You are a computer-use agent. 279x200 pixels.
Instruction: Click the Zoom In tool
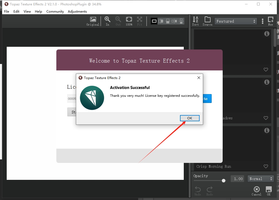(x=108, y=21)
